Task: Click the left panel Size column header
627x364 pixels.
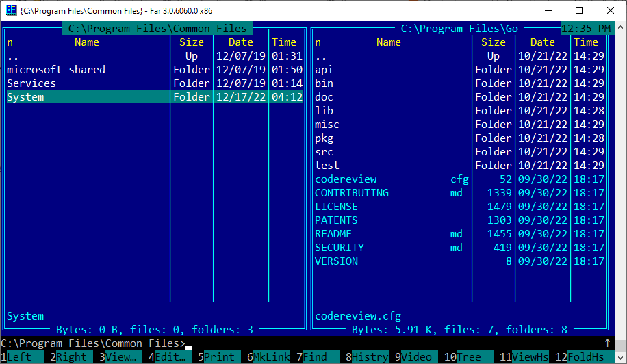Action: (x=192, y=42)
